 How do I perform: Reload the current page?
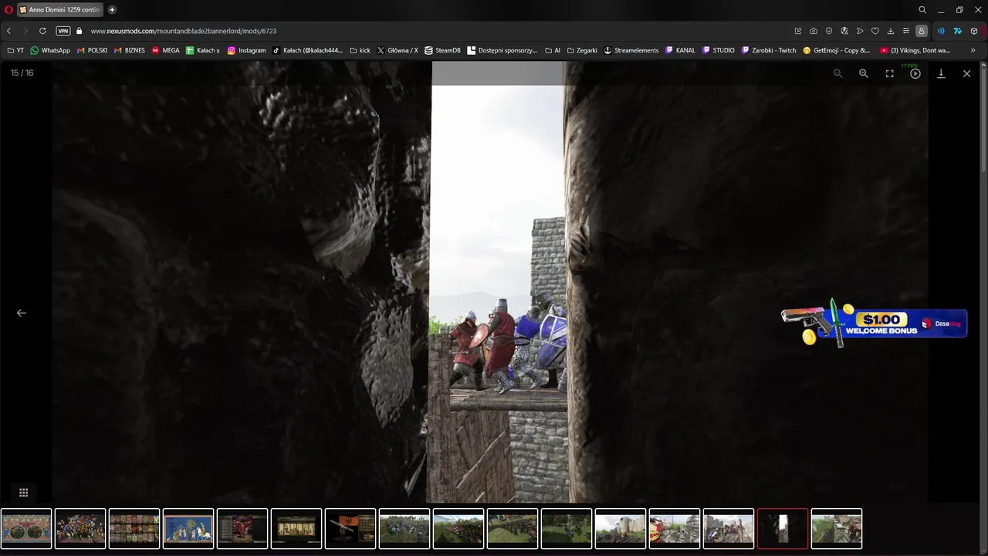[42, 31]
